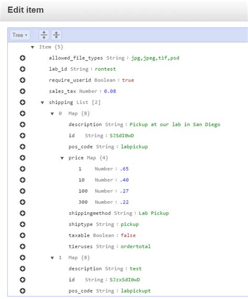Click the price value .22
248x299 pixels.
tap(125, 202)
